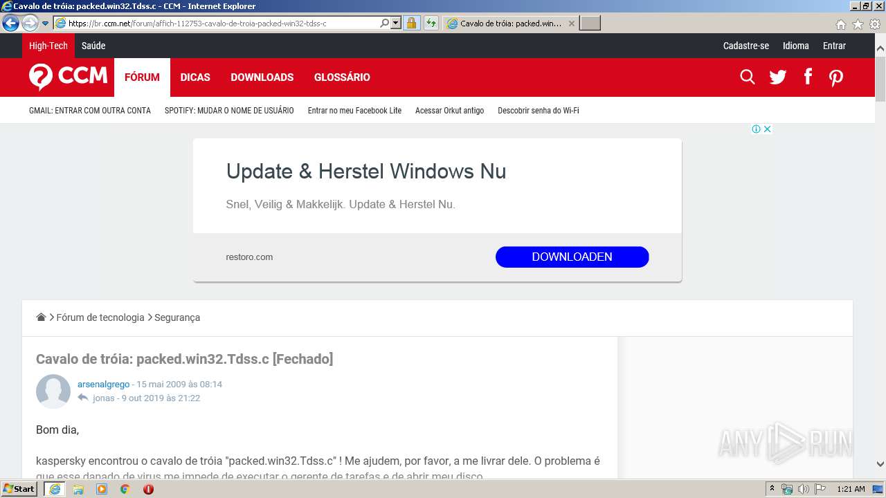Click the site search magnifier icon
886x498 pixels.
[748, 77]
